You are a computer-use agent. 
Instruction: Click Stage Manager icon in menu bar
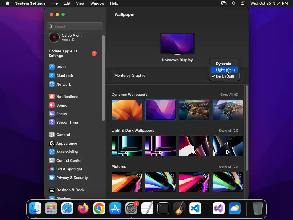point(224,3)
